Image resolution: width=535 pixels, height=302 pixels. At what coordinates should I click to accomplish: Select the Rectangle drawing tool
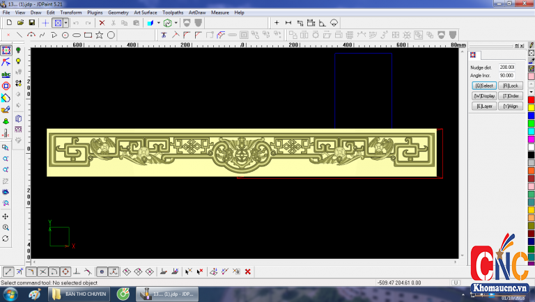88,35
